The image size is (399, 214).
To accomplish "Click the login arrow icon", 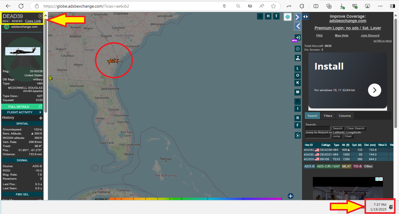I will [298, 38].
